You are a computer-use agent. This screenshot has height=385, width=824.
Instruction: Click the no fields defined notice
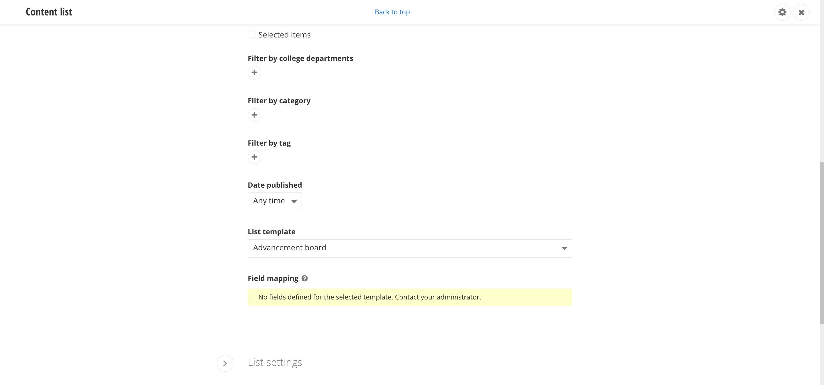(x=410, y=297)
